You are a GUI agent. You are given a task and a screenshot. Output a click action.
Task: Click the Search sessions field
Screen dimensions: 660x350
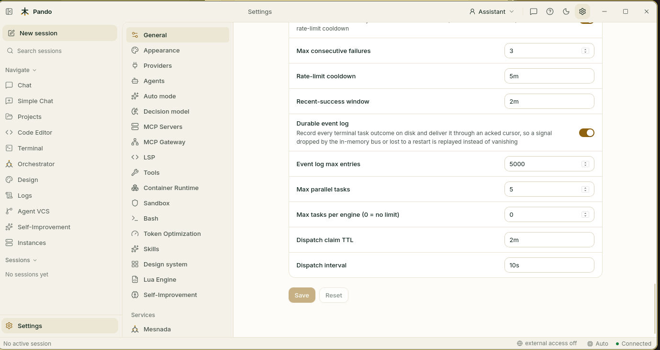(x=60, y=51)
